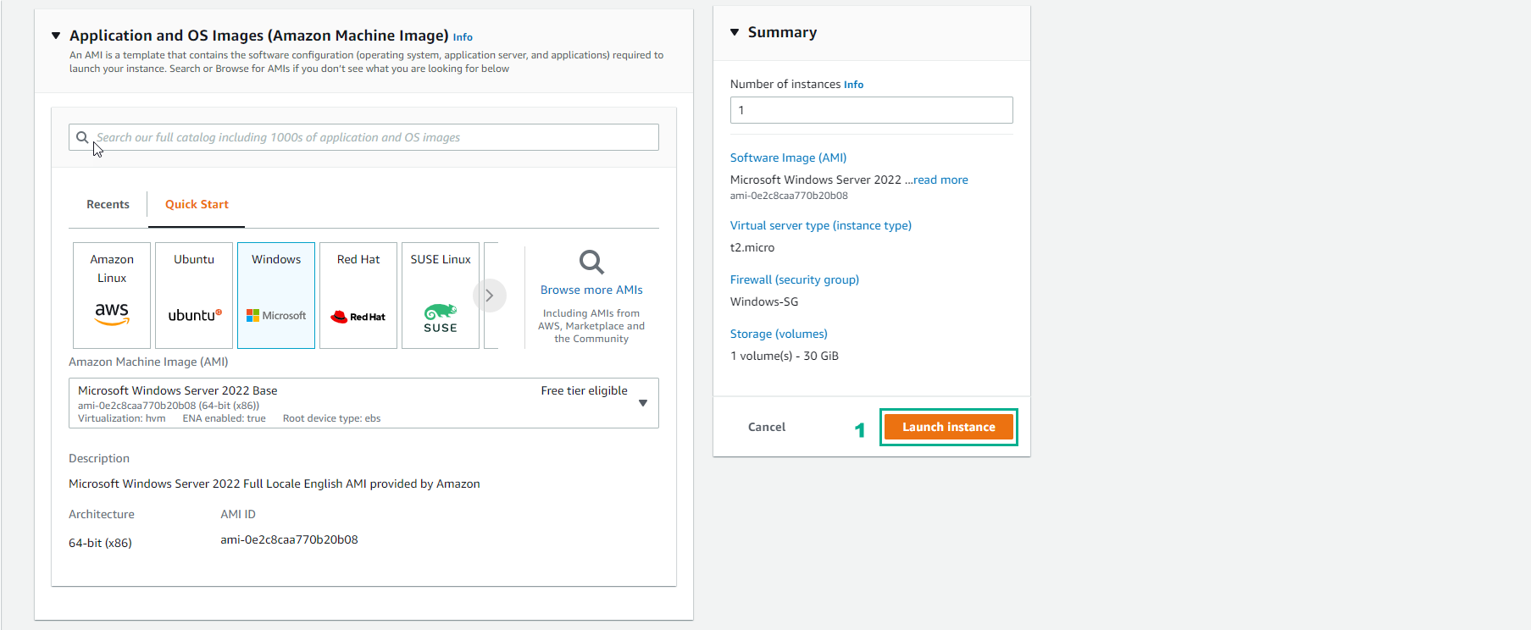The image size is (1531, 630).
Task: Click the Number of instances input field
Action: pyautogui.click(x=870, y=109)
